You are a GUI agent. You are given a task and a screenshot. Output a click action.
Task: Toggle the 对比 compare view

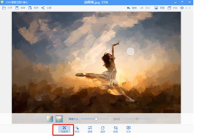[x=173, y=7]
